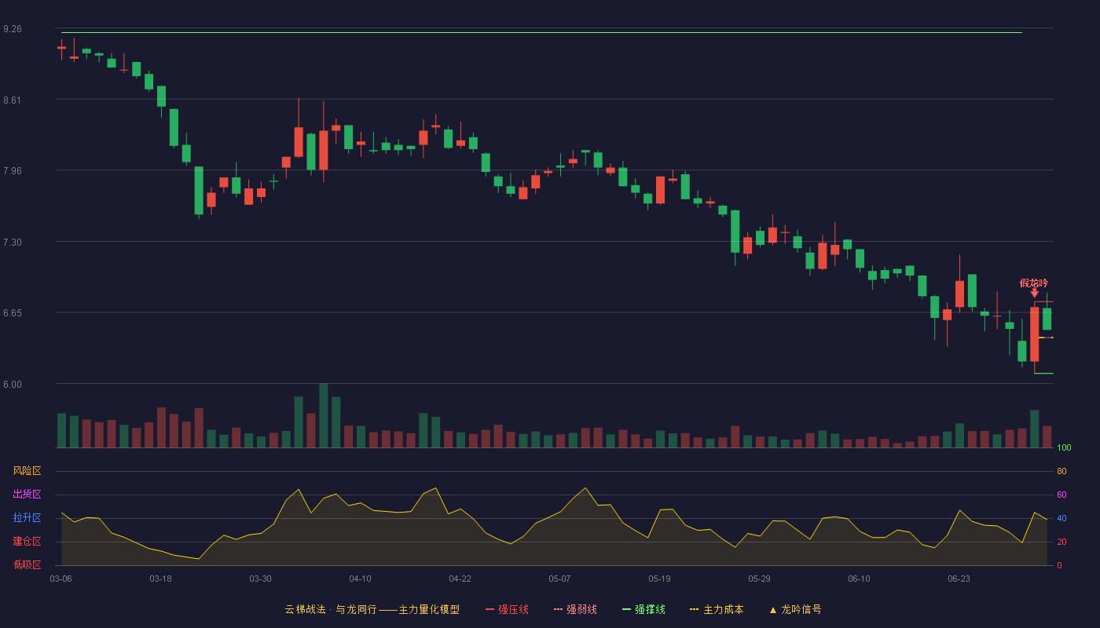Click the 7.96 price axis label

[13, 171]
